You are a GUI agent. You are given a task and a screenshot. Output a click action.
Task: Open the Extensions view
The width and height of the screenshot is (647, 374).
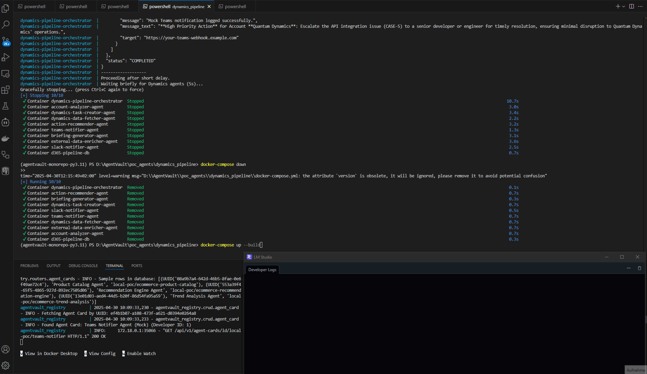click(x=5, y=90)
